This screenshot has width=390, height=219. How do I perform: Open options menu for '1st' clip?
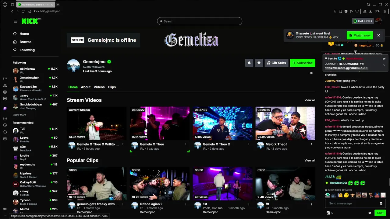(249, 204)
